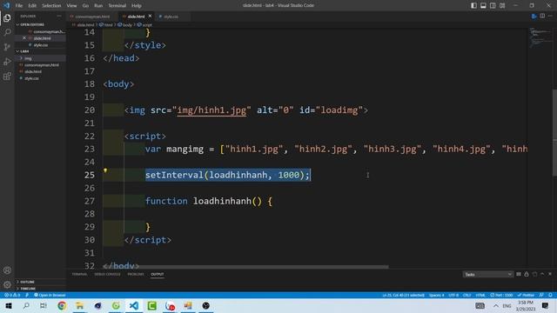The image size is (557, 313).
Task: Click the Prettier status bar item
Action: [x=526, y=296]
